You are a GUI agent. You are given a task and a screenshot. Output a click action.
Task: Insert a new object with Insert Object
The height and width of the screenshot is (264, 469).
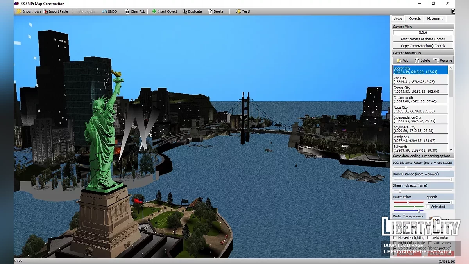point(165,11)
